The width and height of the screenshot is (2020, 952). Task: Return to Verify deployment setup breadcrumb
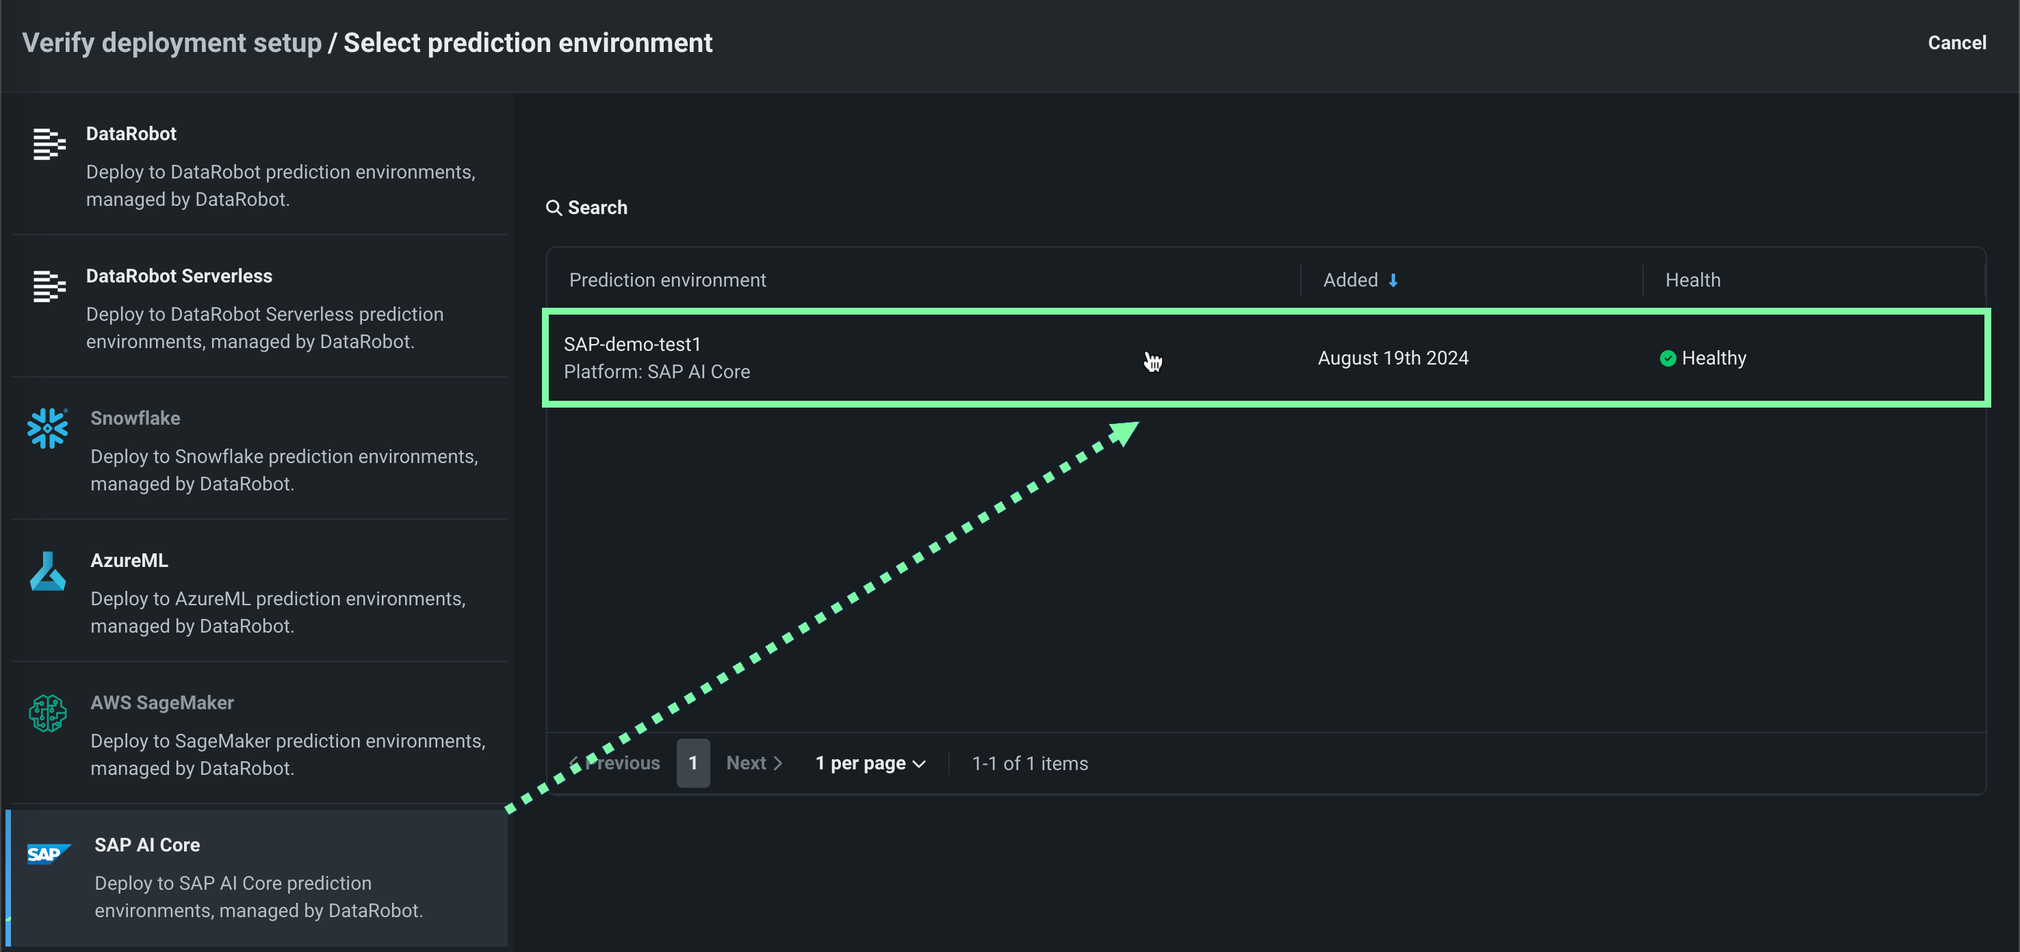[172, 43]
